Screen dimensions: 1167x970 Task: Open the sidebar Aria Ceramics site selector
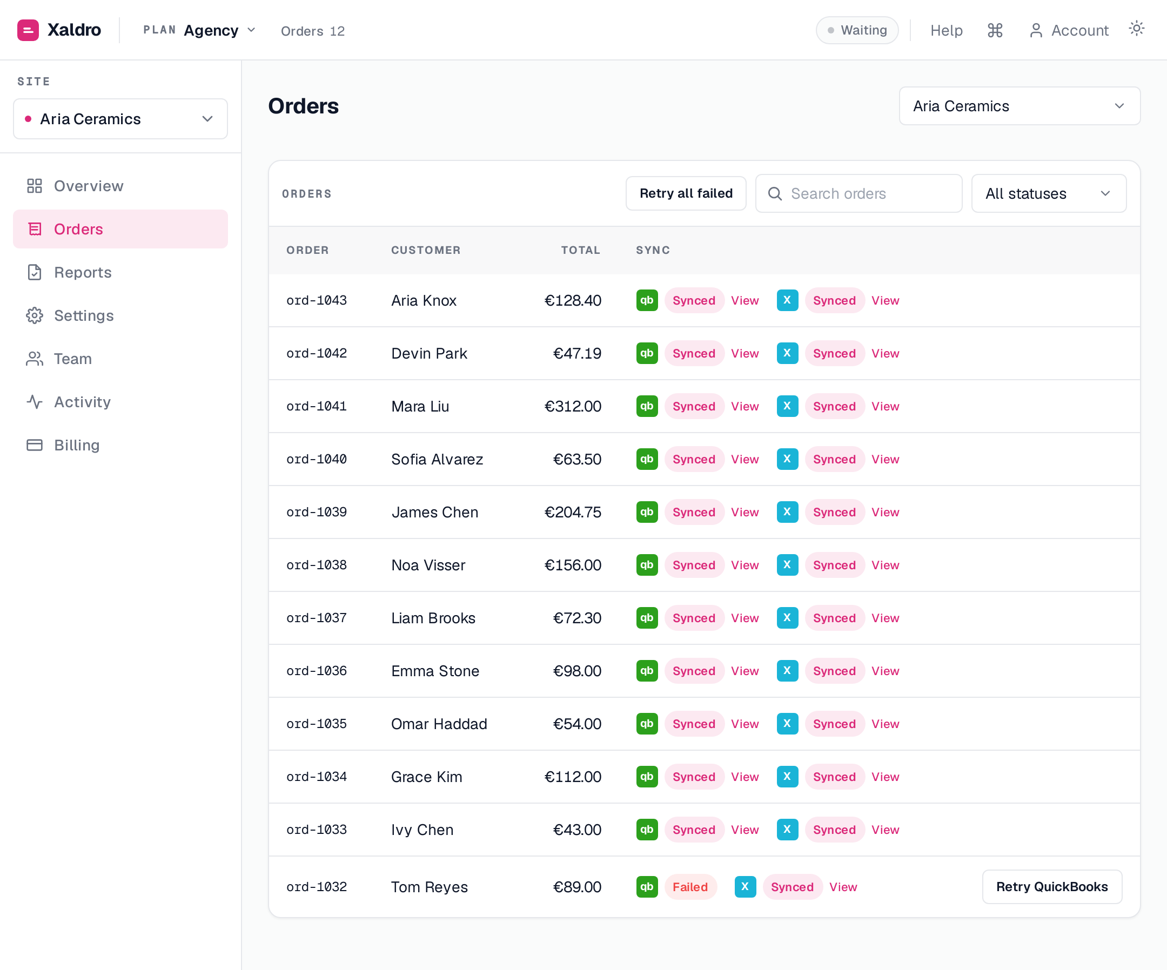pos(120,119)
